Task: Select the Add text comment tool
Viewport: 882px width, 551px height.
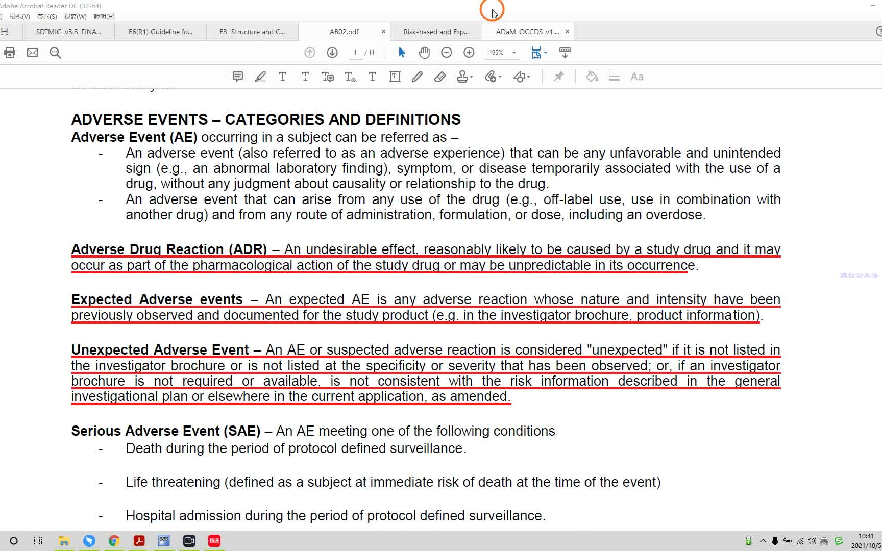Action: pos(373,77)
